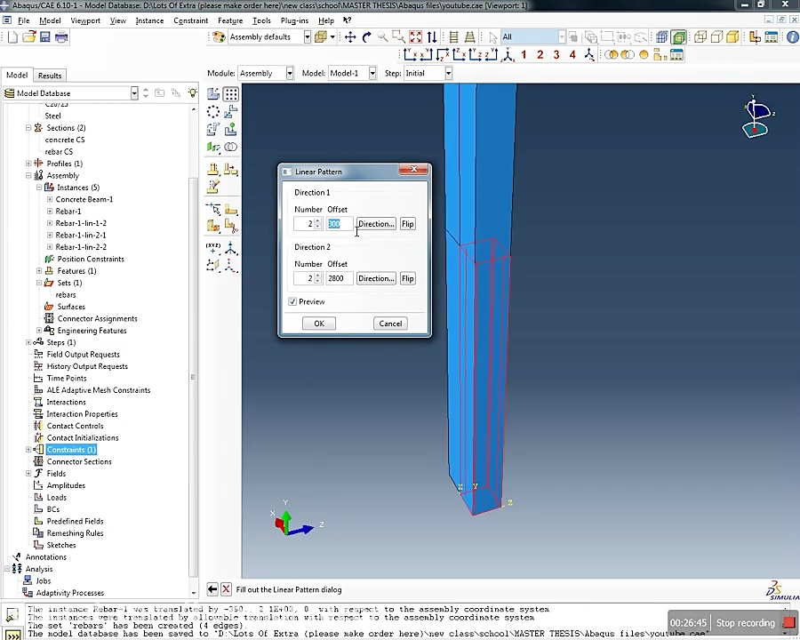
Task: Click the Direction 1 Offset field
Action: [x=340, y=223]
